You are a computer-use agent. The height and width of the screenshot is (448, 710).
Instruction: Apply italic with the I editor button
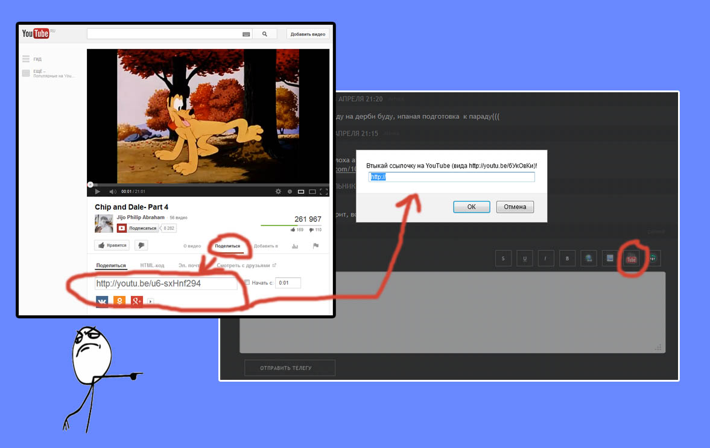pyautogui.click(x=546, y=259)
